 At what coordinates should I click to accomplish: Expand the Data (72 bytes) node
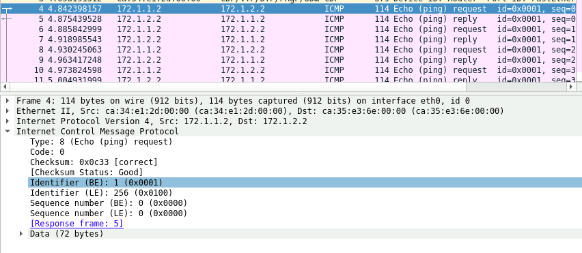(21, 234)
